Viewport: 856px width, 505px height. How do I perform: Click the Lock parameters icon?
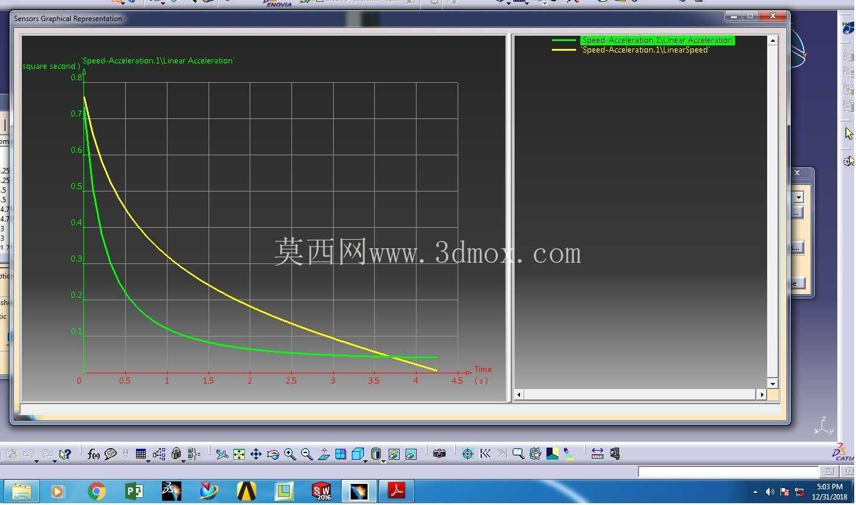(x=176, y=454)
